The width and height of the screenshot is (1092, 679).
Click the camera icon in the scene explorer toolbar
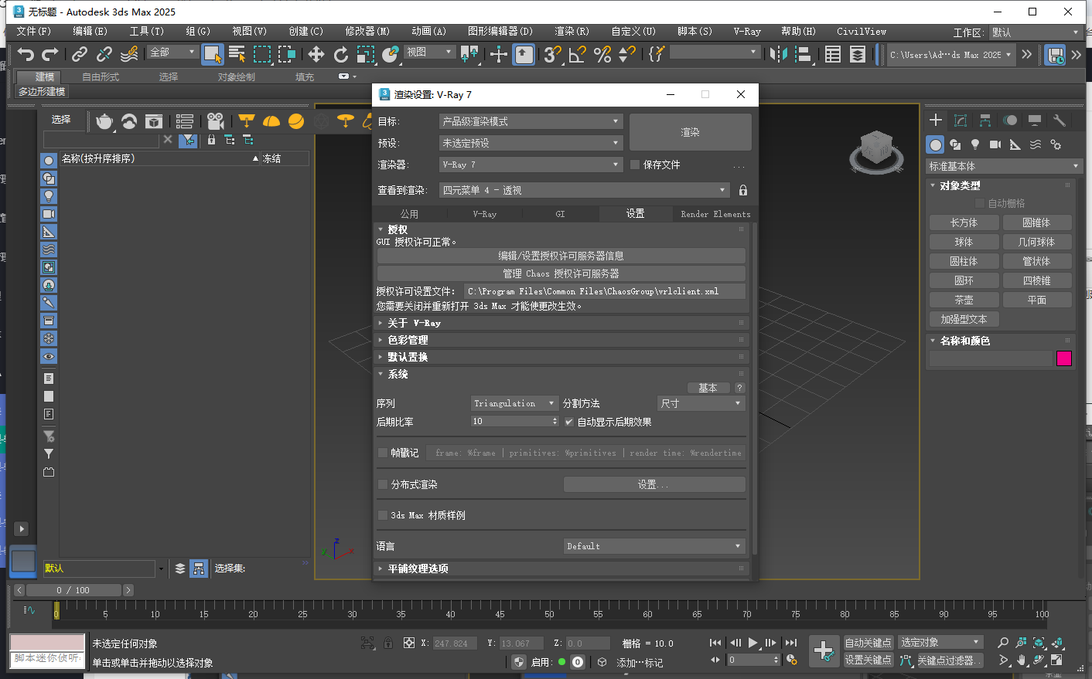coord(217,121)
